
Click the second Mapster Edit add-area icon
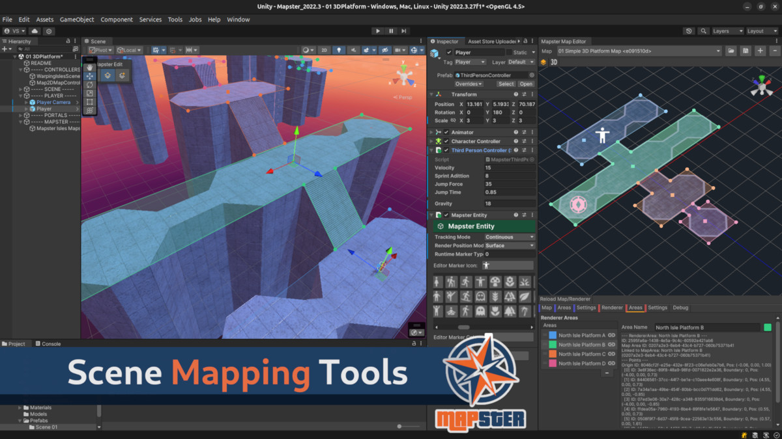[121, 75]
